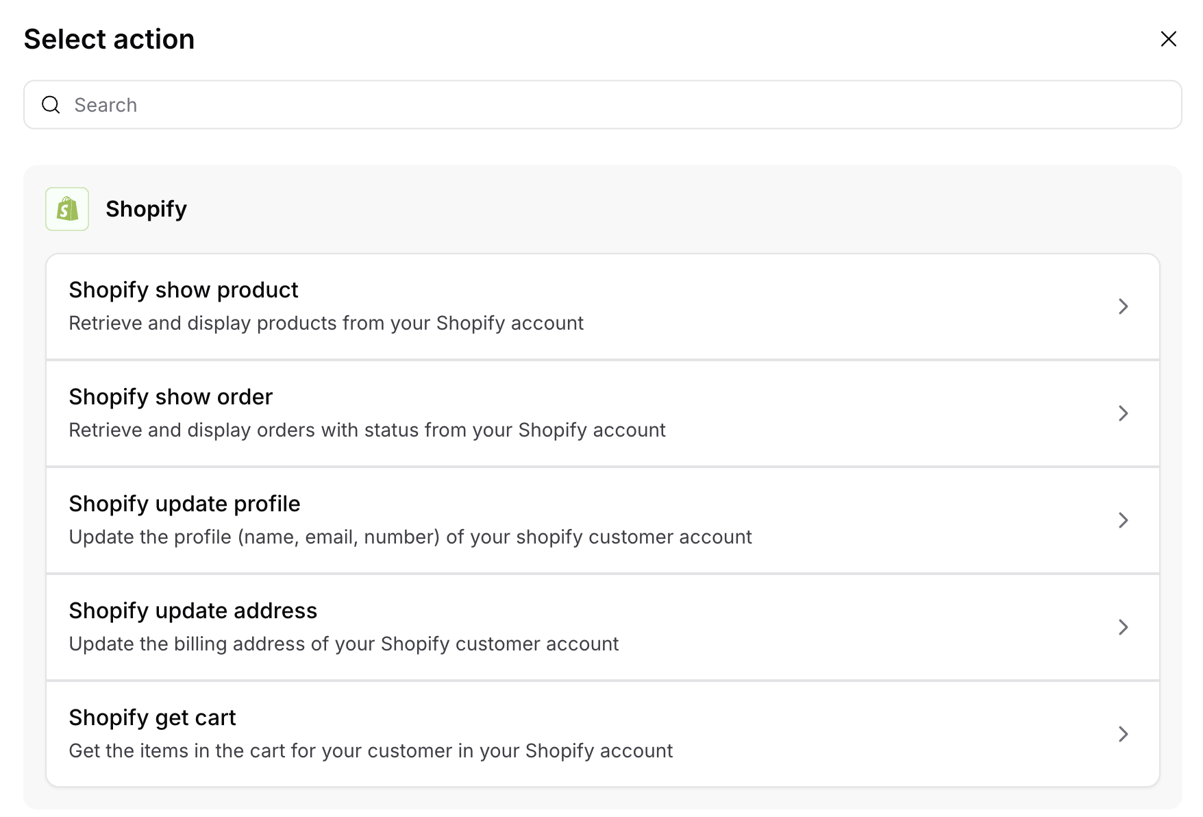1203x817 pixels.
Task: Close the Select action dialog
Action: (1168, 39)
